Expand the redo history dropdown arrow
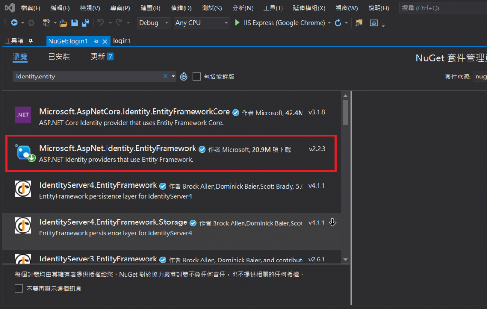487x309 pixels. [128, 23]
